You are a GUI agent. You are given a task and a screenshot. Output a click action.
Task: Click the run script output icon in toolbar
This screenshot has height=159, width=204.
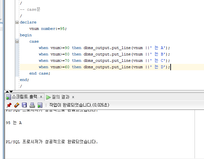(x=40, y=105)
